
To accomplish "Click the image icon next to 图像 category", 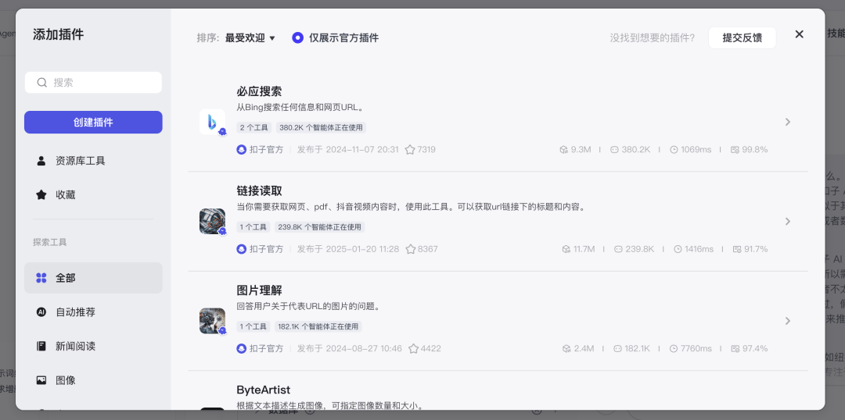I will pos(41,380).
